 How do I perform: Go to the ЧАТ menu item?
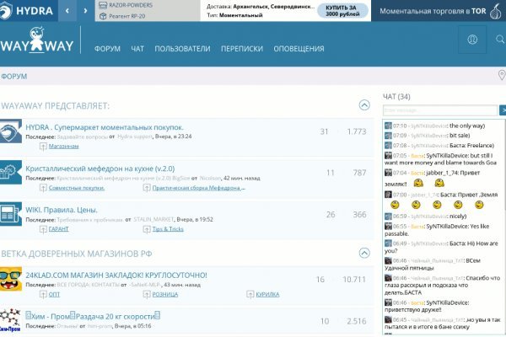[137, 49]
